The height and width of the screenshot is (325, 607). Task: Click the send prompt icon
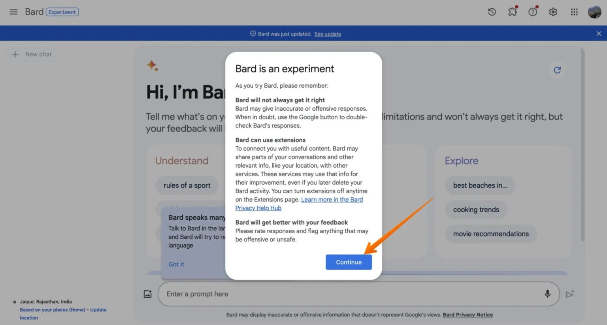[570, 294]
